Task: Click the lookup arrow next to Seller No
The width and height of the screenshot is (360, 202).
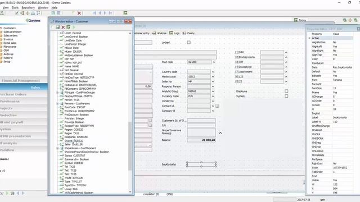Action: (213, 81)
